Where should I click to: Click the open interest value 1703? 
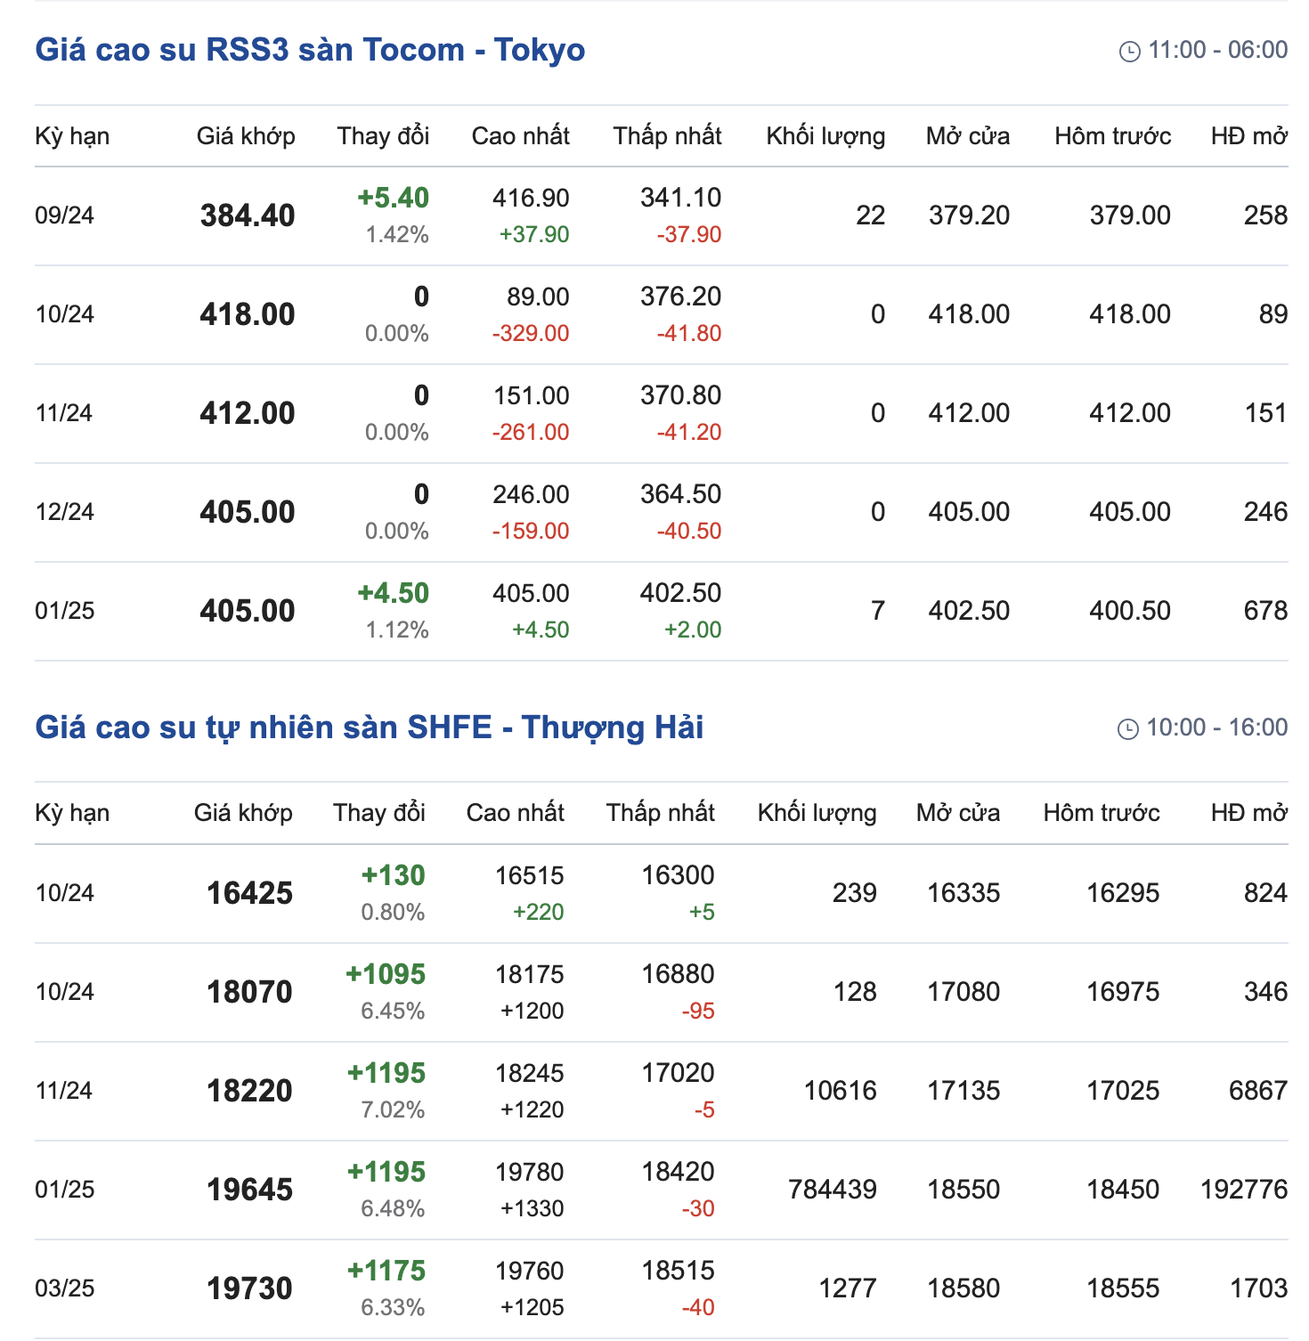click(x=1258, y=1288)
